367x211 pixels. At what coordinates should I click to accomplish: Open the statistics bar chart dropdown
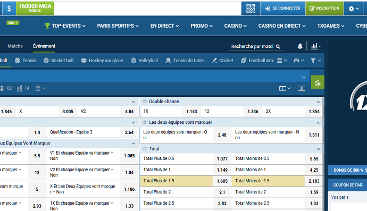coord(315,46)
